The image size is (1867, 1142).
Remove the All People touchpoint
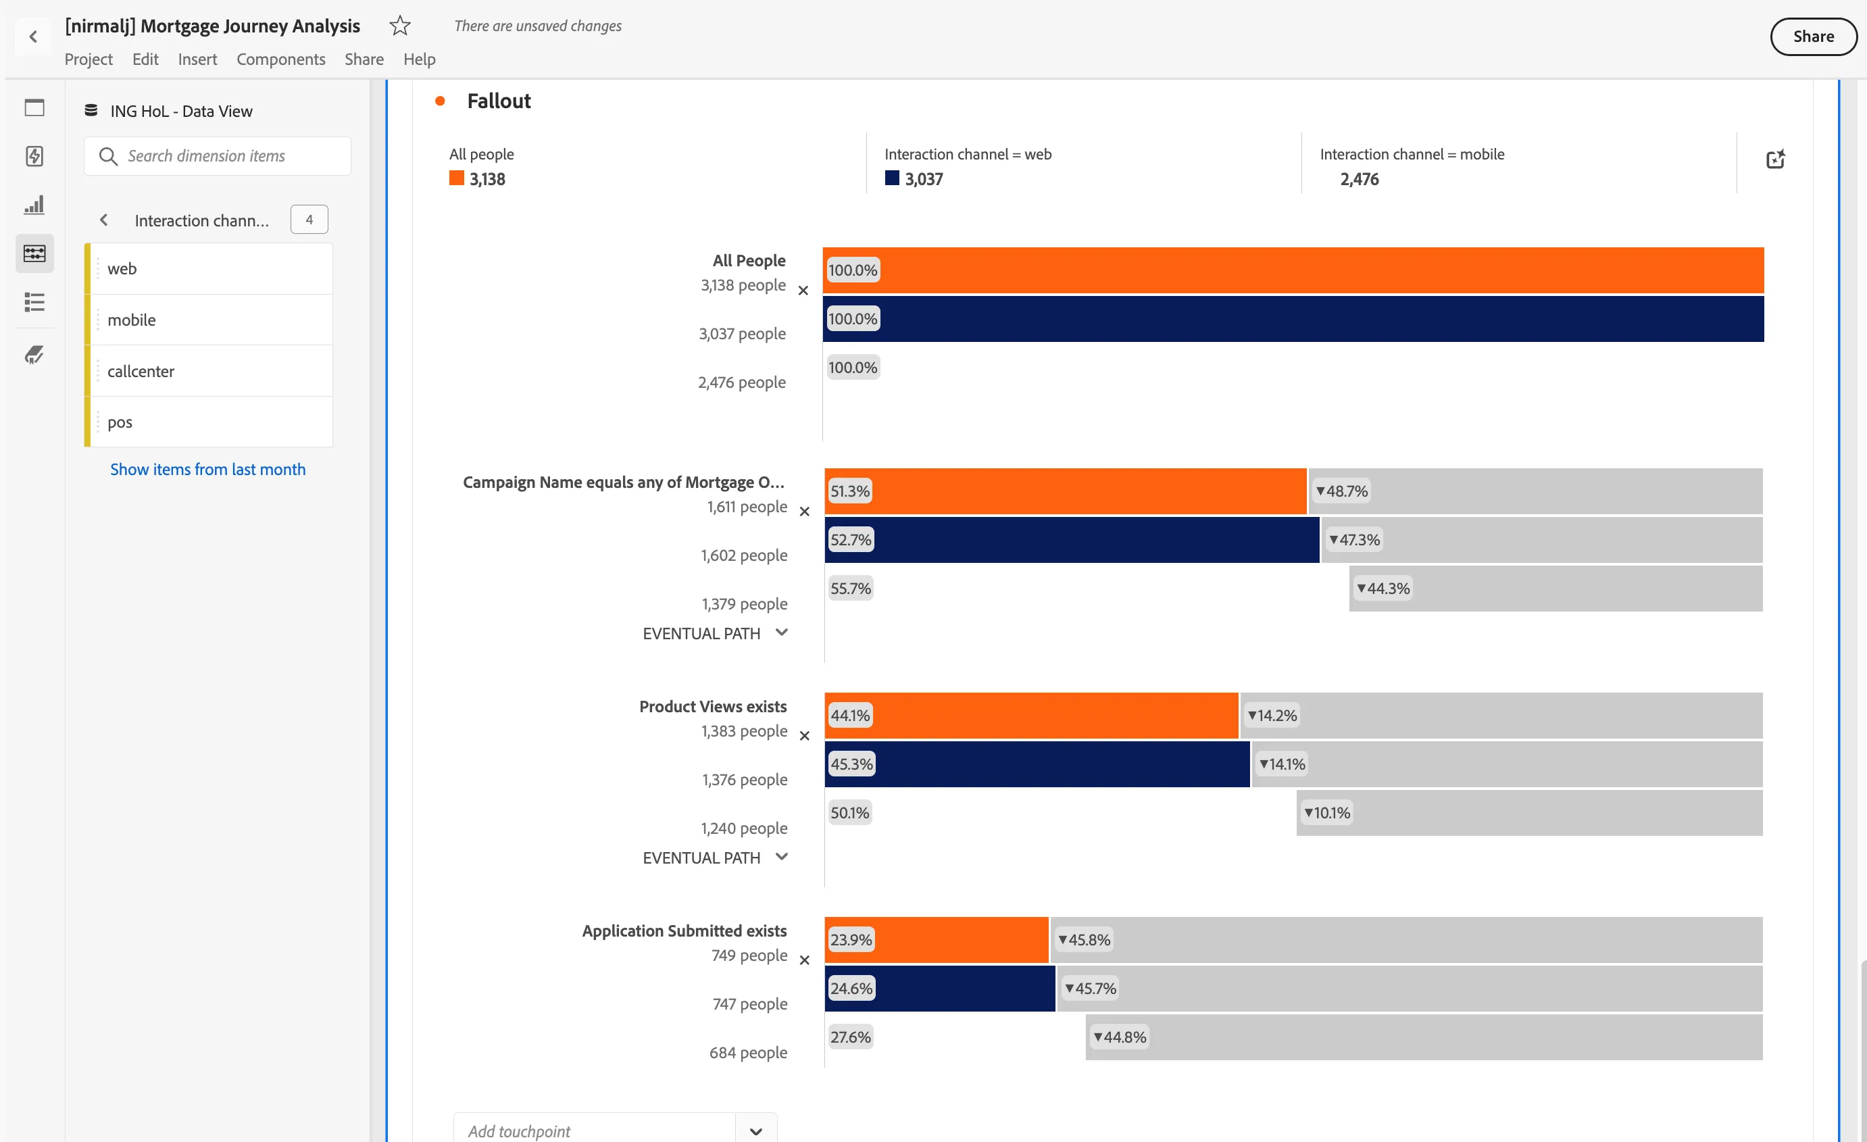[803, 291]
